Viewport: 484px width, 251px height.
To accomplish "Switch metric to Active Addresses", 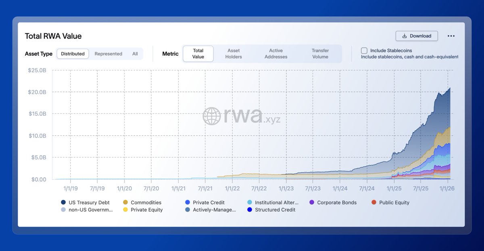I will pyautogui.click(x=276, y=54).
